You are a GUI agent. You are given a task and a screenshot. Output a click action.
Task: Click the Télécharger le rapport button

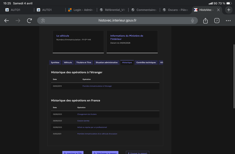[105, 153]
